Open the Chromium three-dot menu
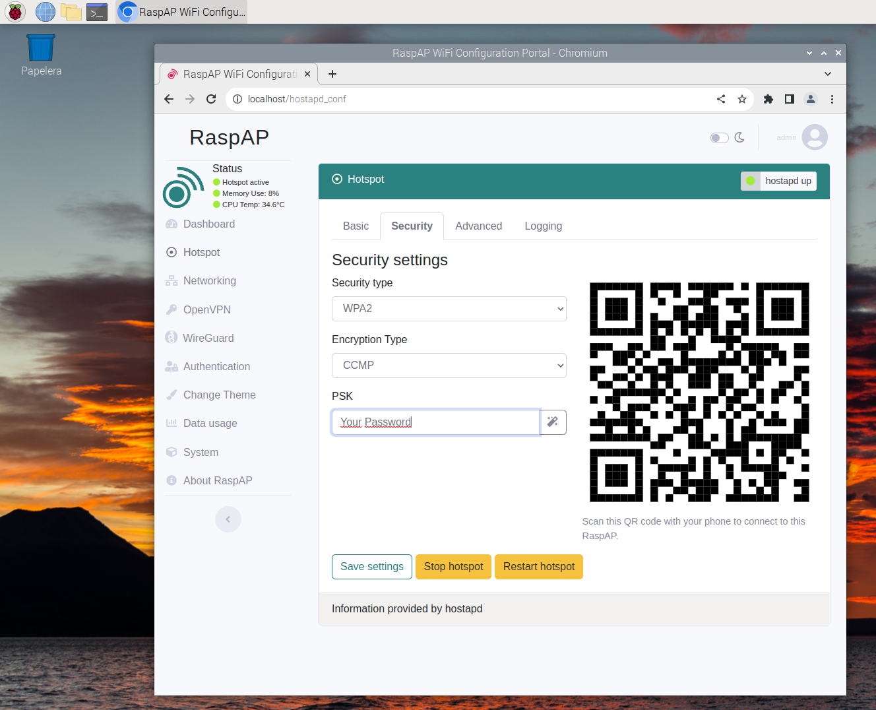The image size is (876, 710). [x=832, y=99]
